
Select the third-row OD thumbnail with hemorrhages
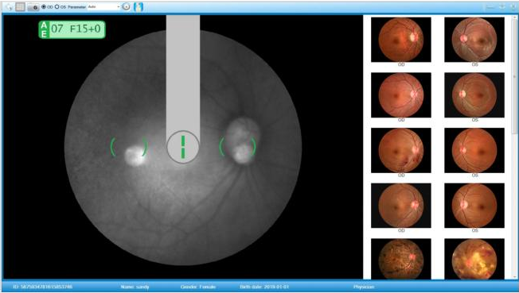pyautogui.click(x=401, y=150)
